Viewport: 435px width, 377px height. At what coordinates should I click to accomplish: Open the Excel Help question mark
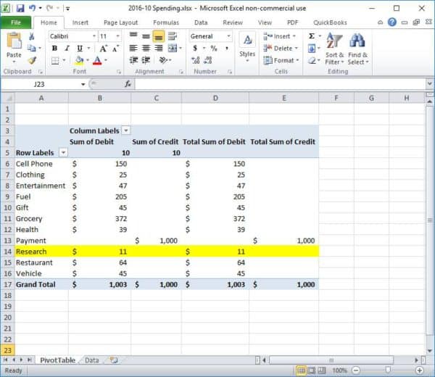[392, 22]
